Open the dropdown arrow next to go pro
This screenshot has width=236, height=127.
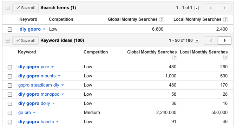coord(34,113)
